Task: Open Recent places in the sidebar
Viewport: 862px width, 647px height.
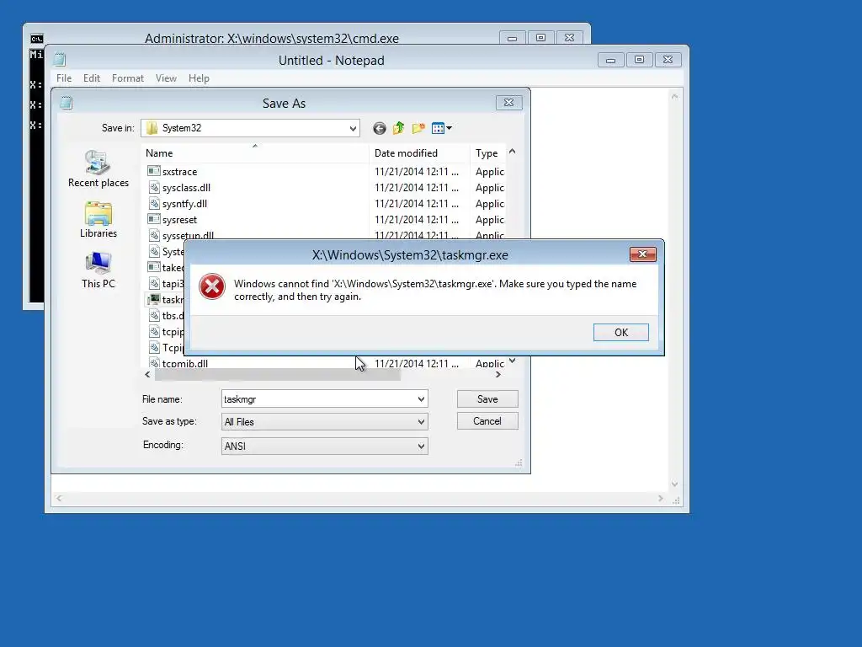Action: click(x=98, y=168)
